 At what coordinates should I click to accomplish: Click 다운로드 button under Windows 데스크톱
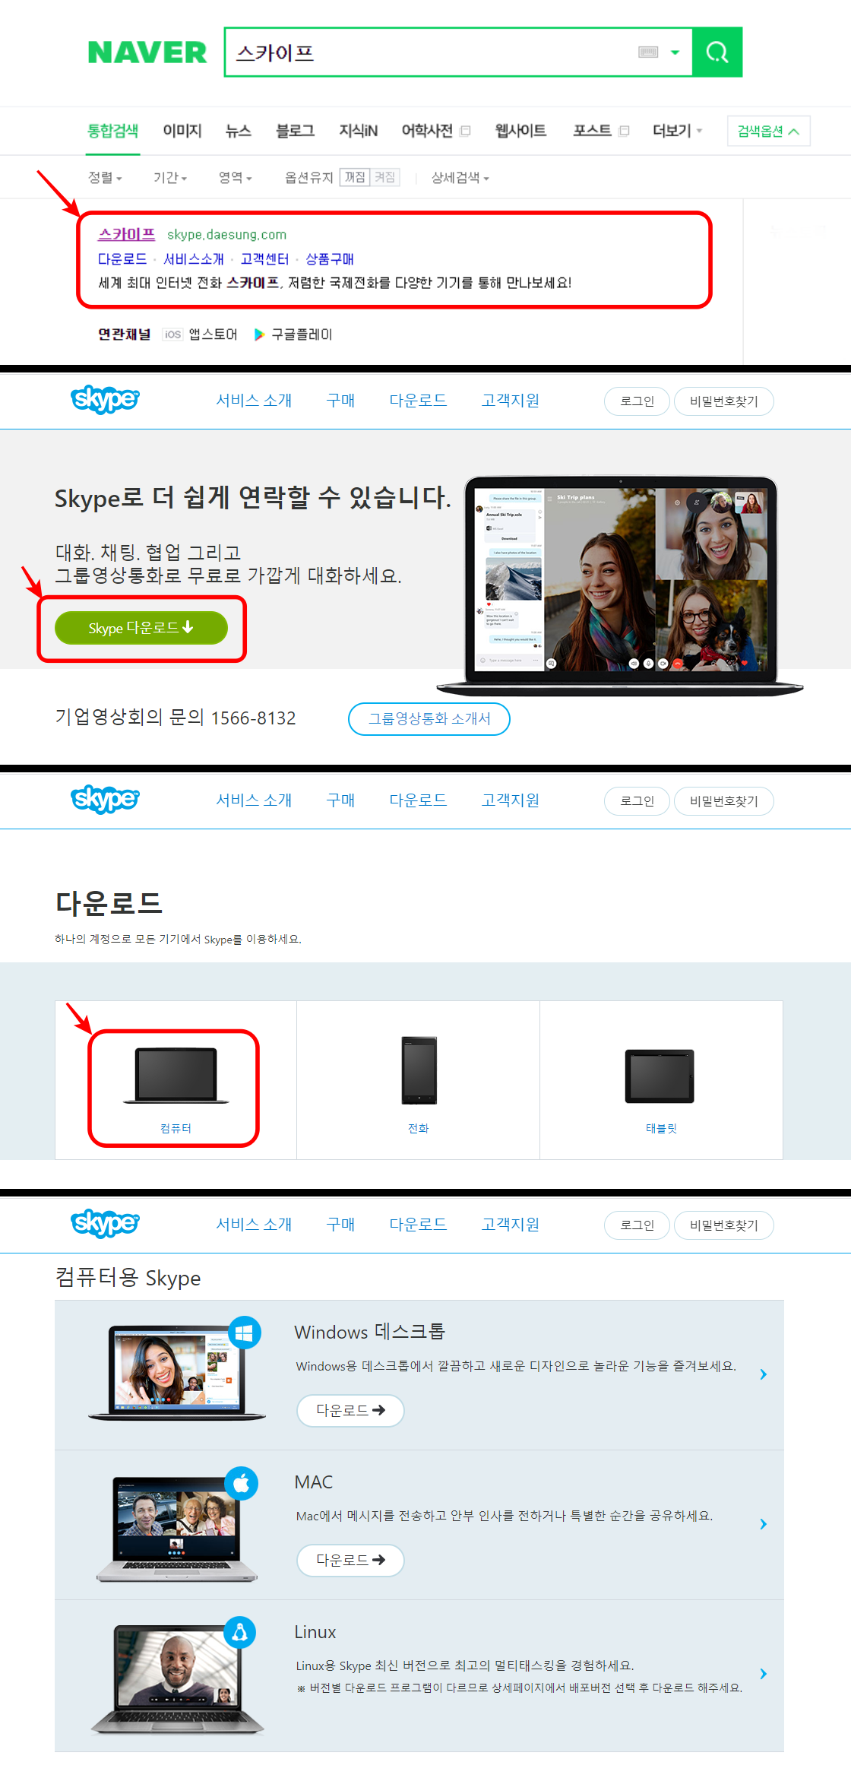350,1410
